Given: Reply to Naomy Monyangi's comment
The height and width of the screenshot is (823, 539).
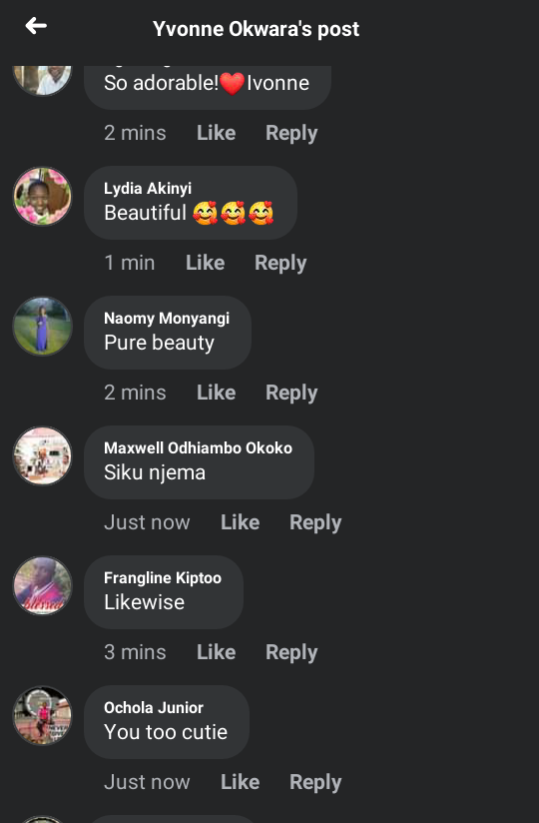Looking at the screenshot, I should point(291,393).
